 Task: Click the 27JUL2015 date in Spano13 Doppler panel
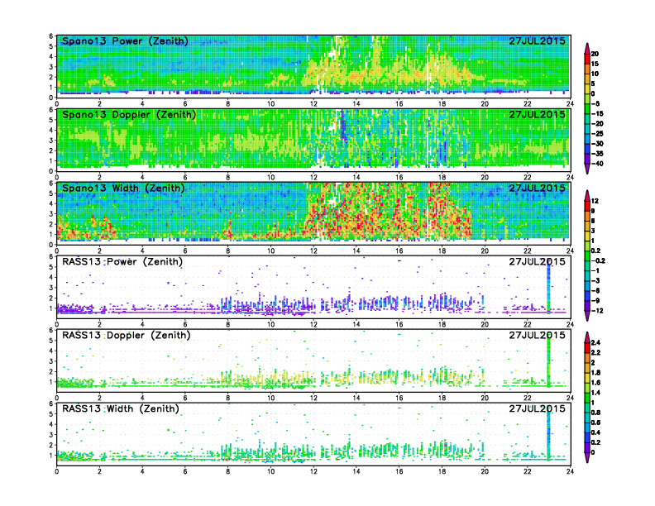[x=537, y=114]
